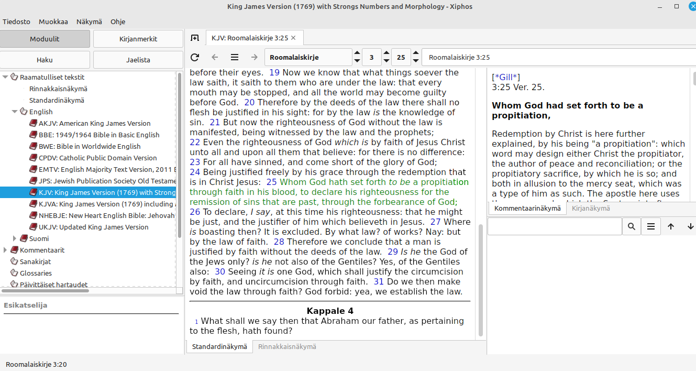Click the Kirjanmerkit button
Screen dimensions: 696x371
[x=138, y=39]
